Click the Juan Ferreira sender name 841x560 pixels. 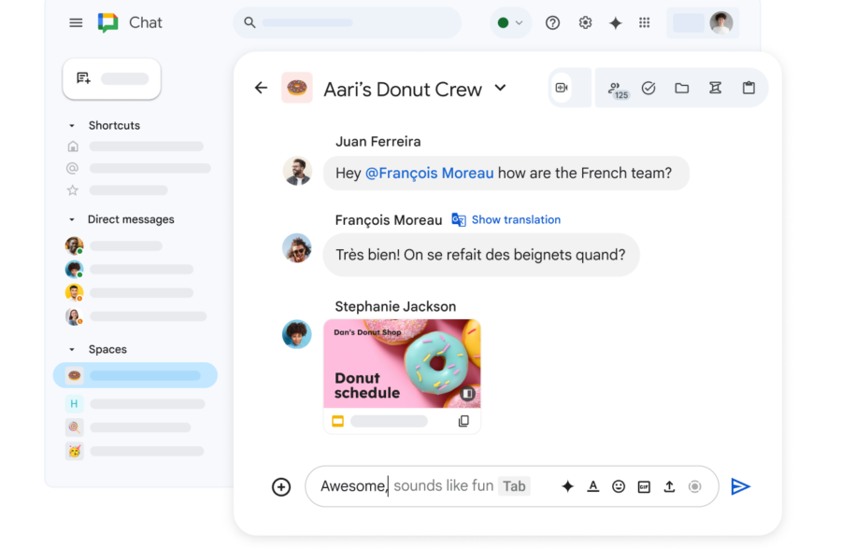point(378,142)
